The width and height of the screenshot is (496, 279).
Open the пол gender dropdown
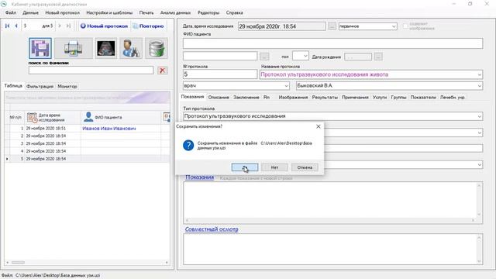pyautogui.click(x=305, y=56)
